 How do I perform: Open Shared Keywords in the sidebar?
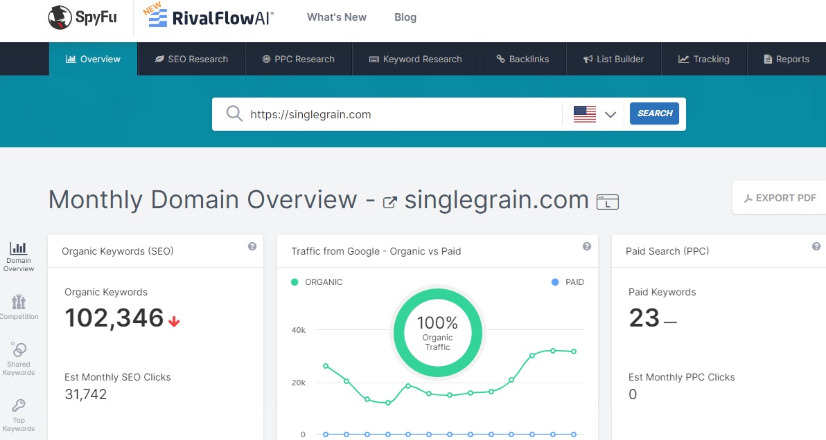click(19, 359)
